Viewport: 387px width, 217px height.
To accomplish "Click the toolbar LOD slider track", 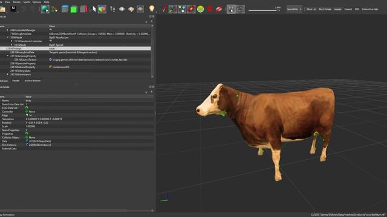I will [x=264, y=10].
